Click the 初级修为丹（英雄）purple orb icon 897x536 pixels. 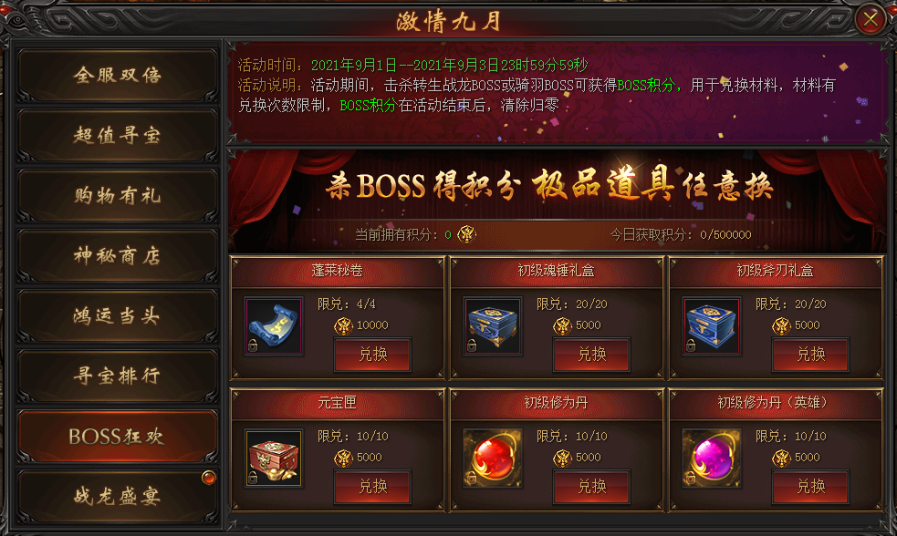pos(712,459)
